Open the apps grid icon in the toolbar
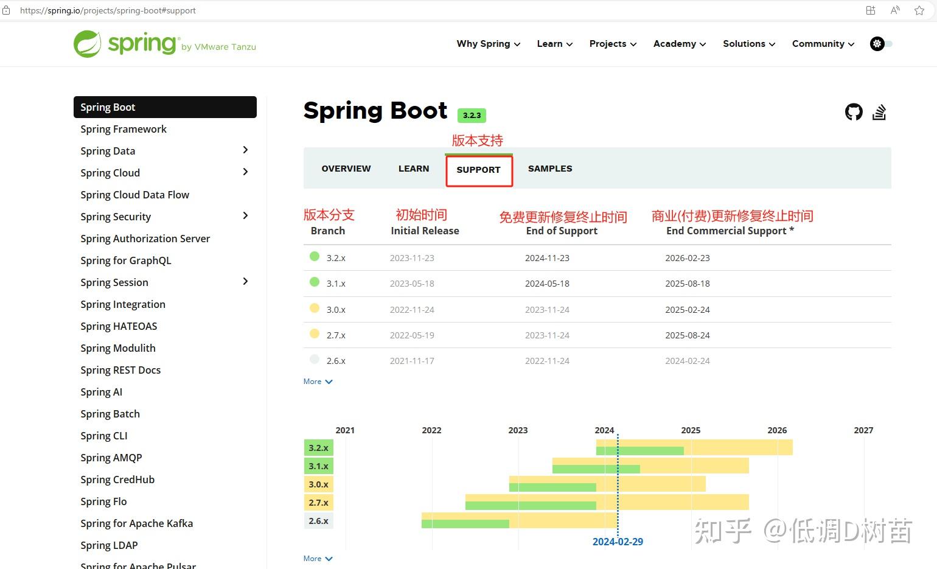937x569 pixels. (x=870, y=10)
